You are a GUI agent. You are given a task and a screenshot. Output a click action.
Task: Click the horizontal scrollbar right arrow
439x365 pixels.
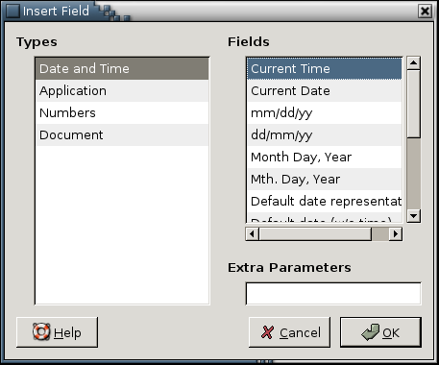[x=396, y=233]
